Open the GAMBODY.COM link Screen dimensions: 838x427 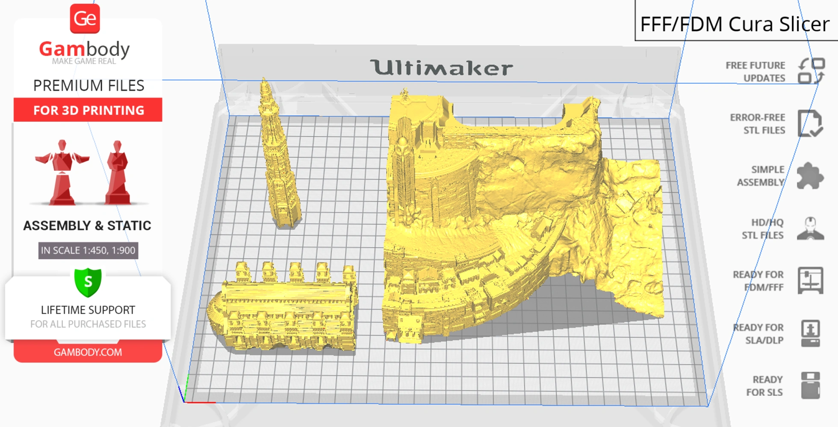[x=87, y=351]
